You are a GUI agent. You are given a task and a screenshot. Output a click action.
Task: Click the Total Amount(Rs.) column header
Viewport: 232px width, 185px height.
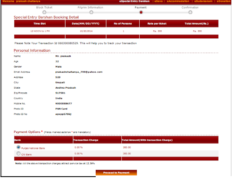point(196,23)
